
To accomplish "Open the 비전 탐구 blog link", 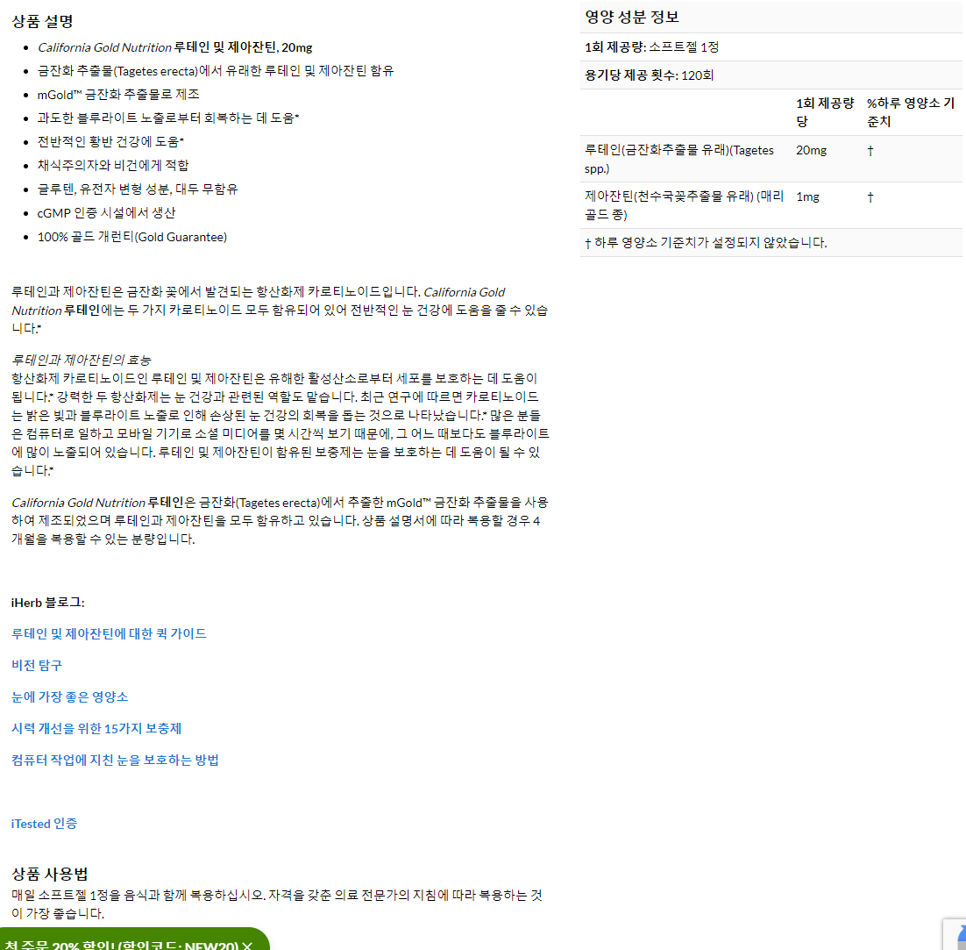I will click(37, 665).
